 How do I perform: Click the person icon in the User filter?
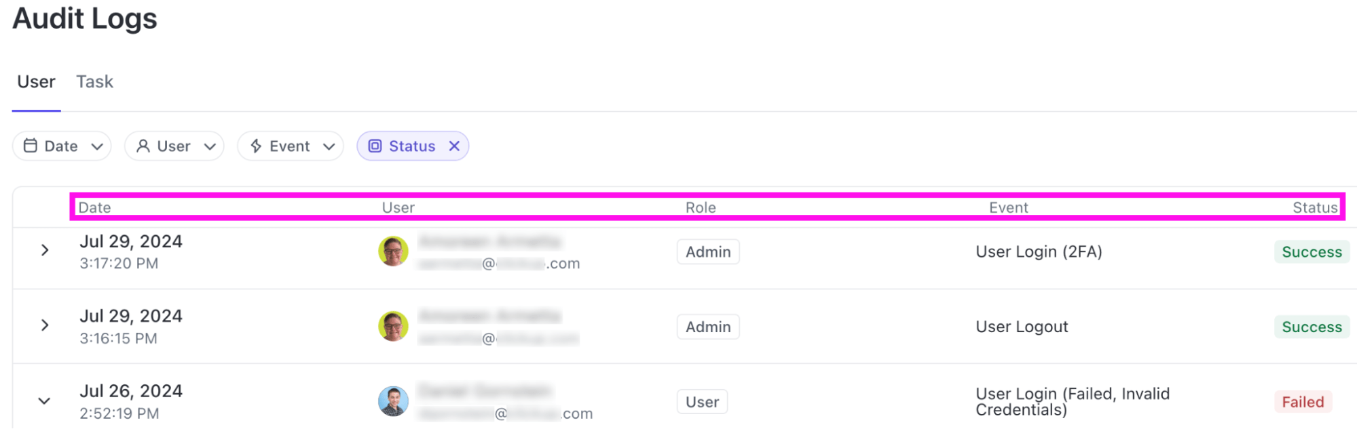[143, 146]
